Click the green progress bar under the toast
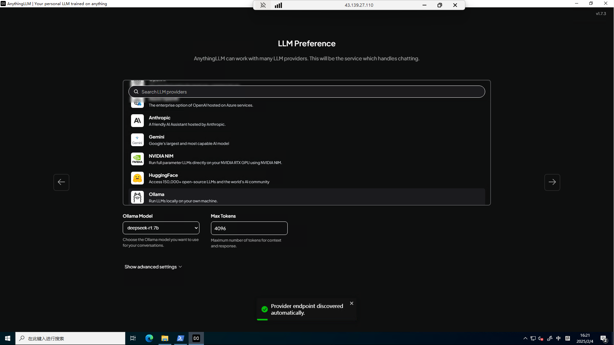Viewport: 614px width, 345px height. coord(262,319)
